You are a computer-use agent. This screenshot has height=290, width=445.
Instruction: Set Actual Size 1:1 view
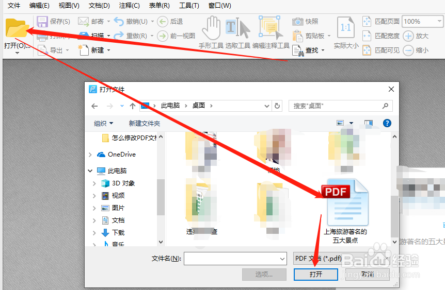(346, 27)
